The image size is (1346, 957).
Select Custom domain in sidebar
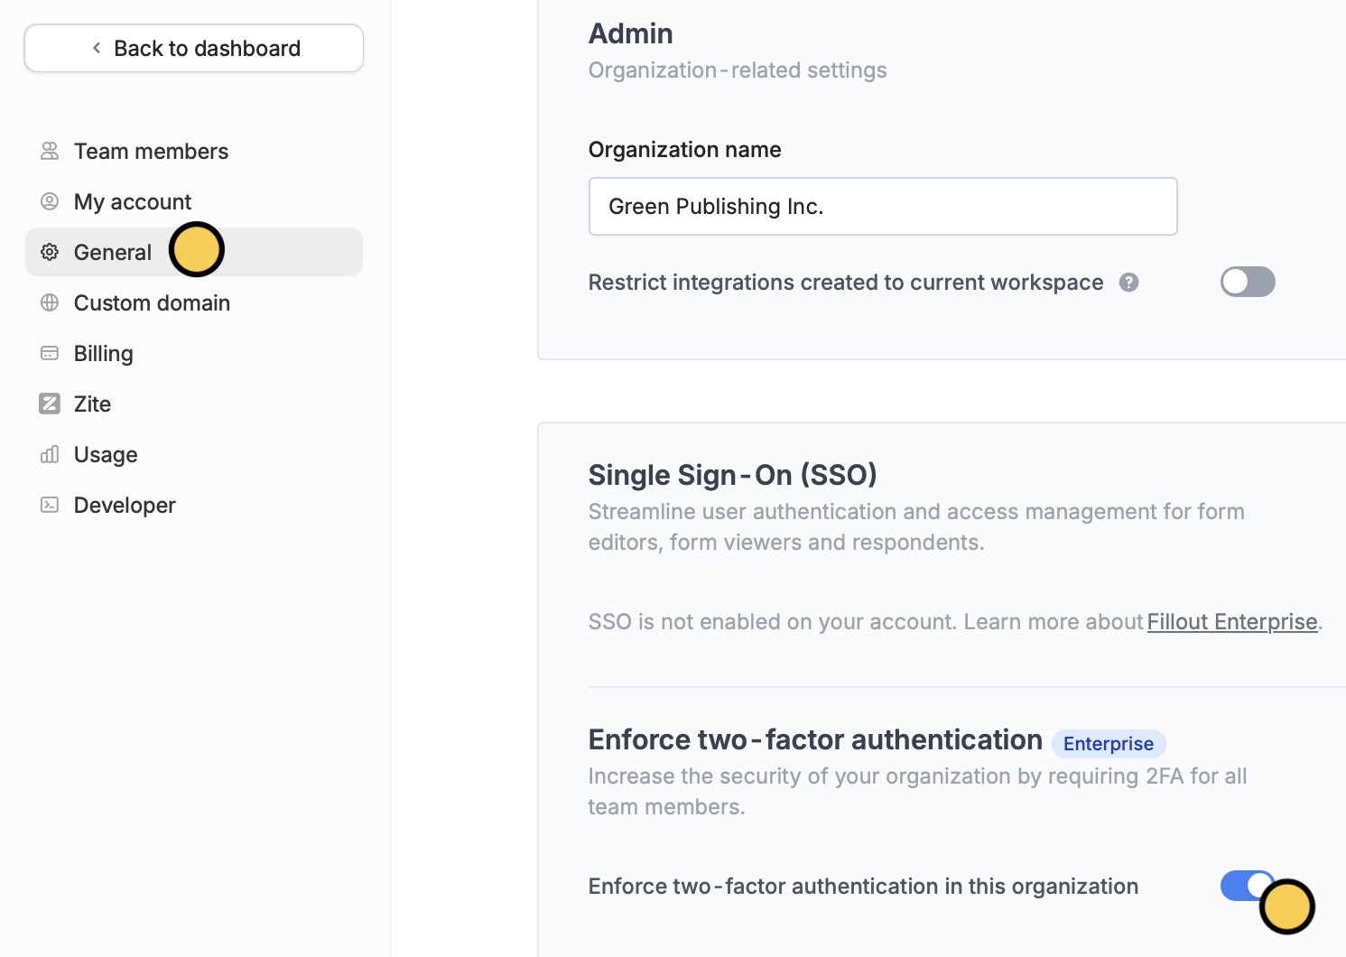point(152,302)
